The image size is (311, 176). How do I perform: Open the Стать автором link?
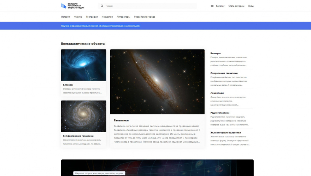pos(236,6)
